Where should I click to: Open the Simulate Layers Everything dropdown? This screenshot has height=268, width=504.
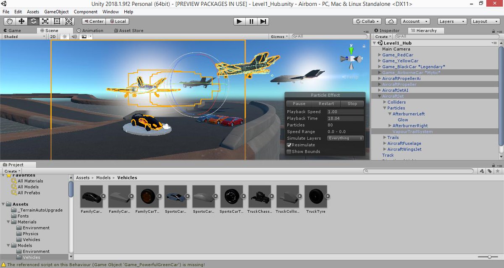(x=345, y=138)
